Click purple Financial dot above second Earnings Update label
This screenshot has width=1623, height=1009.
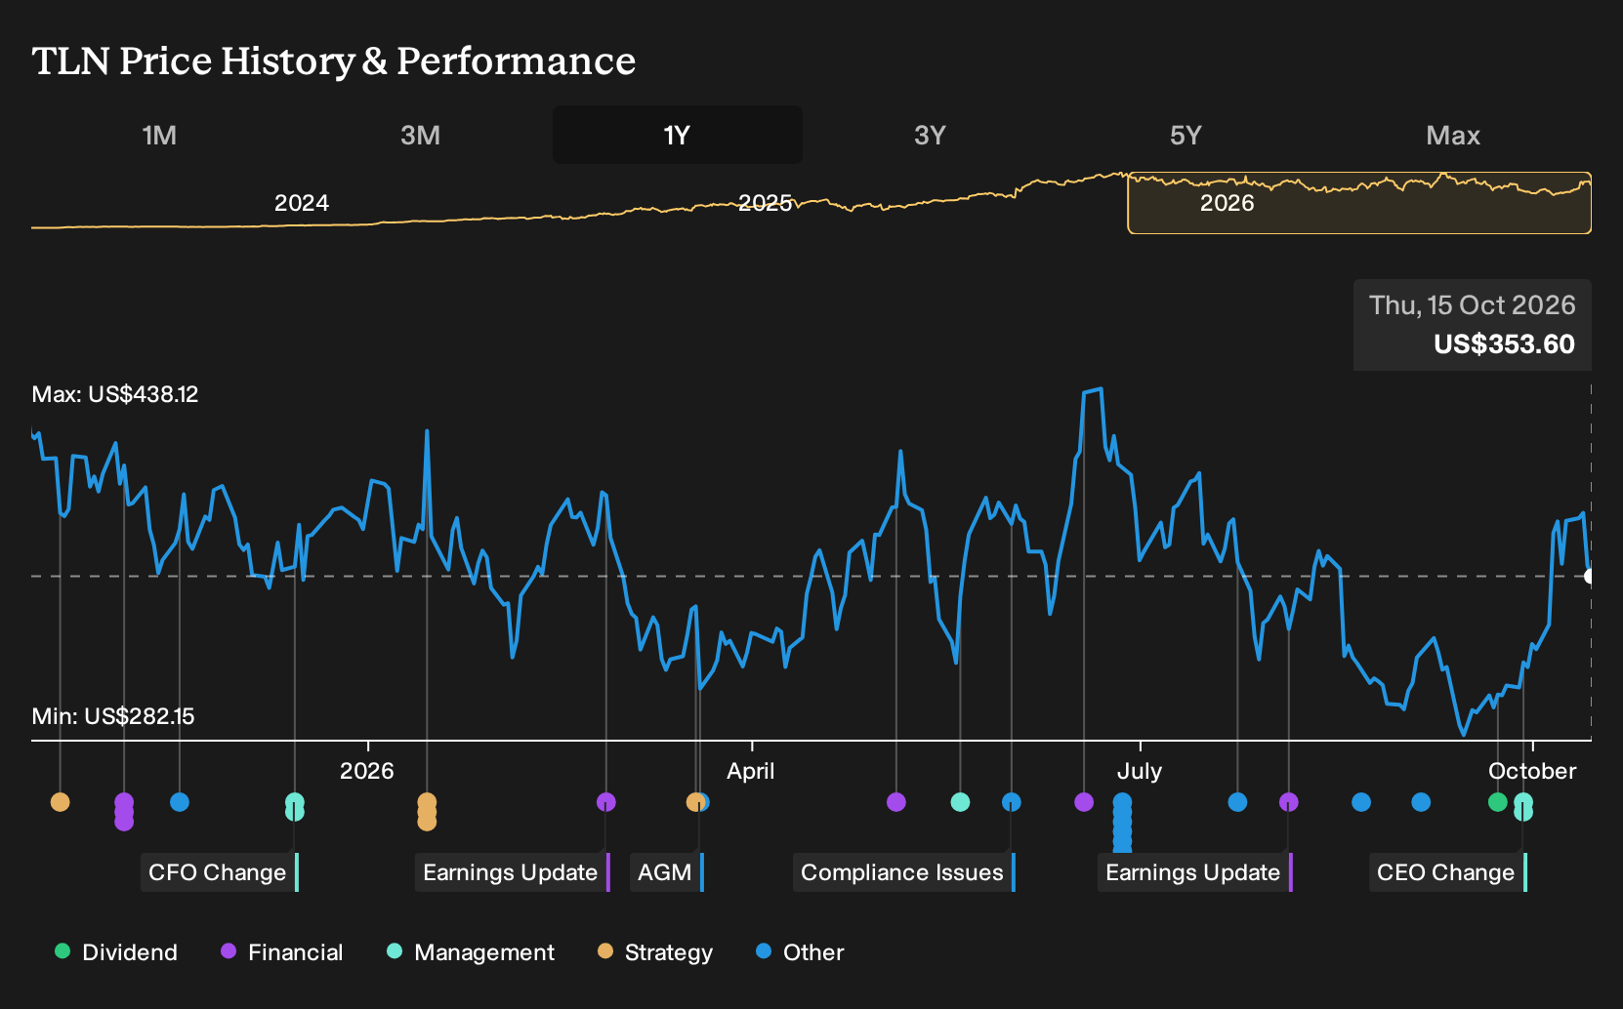click(x=1289, y=802)
